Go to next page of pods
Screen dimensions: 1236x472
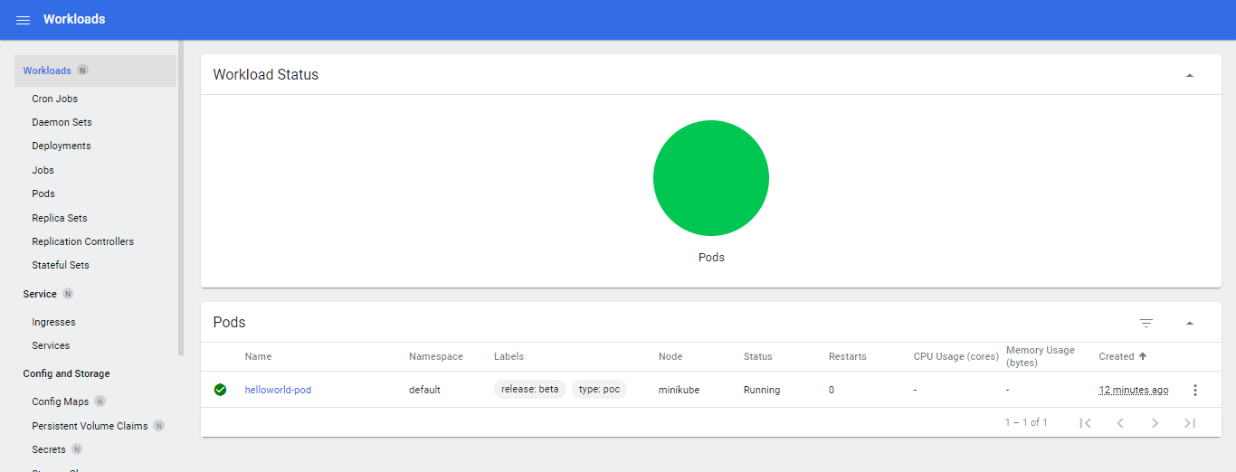[x=1155, y=423]
